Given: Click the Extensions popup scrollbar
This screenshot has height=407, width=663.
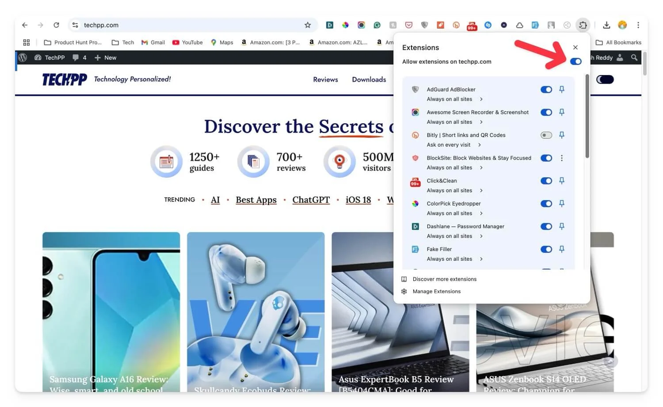Looking at the screenshot, I should pos(587,116).
